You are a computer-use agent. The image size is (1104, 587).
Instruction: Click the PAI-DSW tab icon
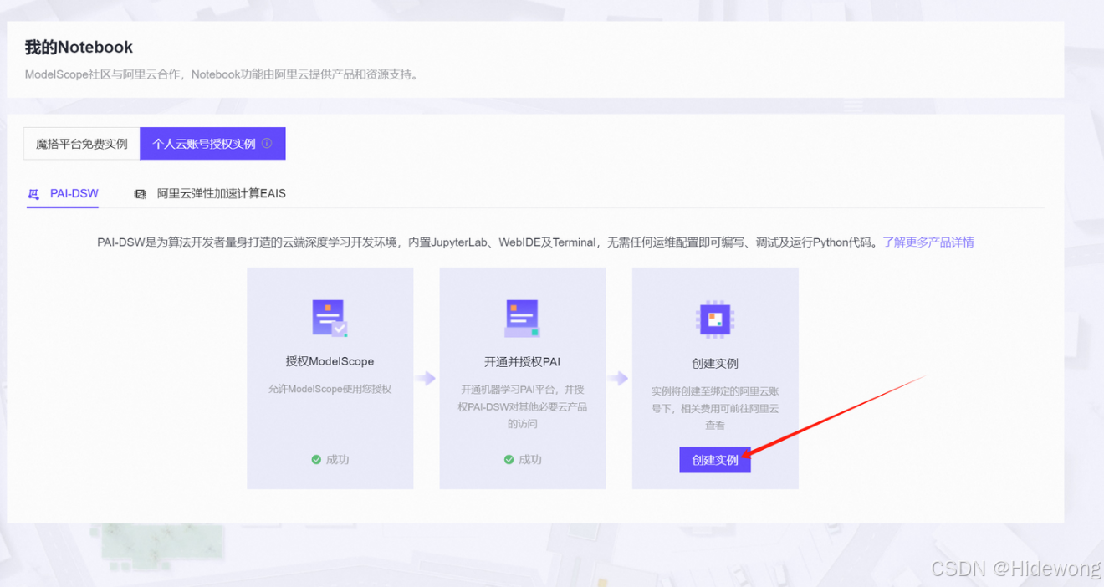click(x=34, y=194)
